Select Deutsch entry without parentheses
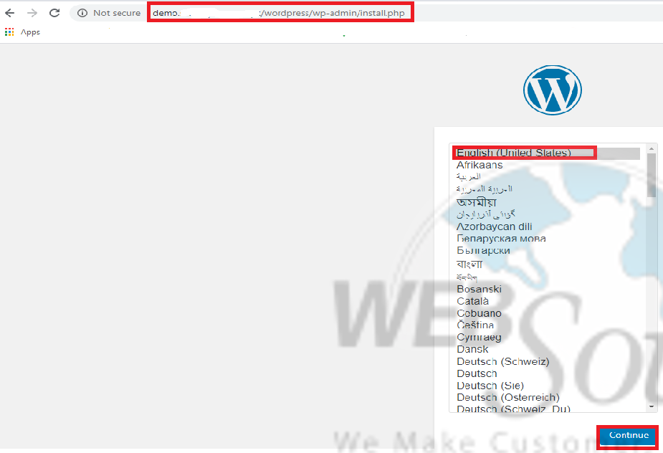 (x=477, y=374)
